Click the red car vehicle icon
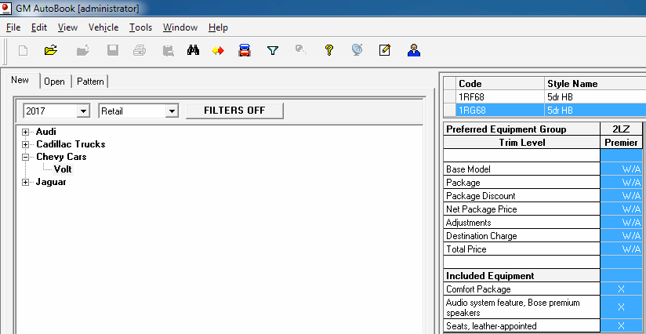 tap(245, 51)
